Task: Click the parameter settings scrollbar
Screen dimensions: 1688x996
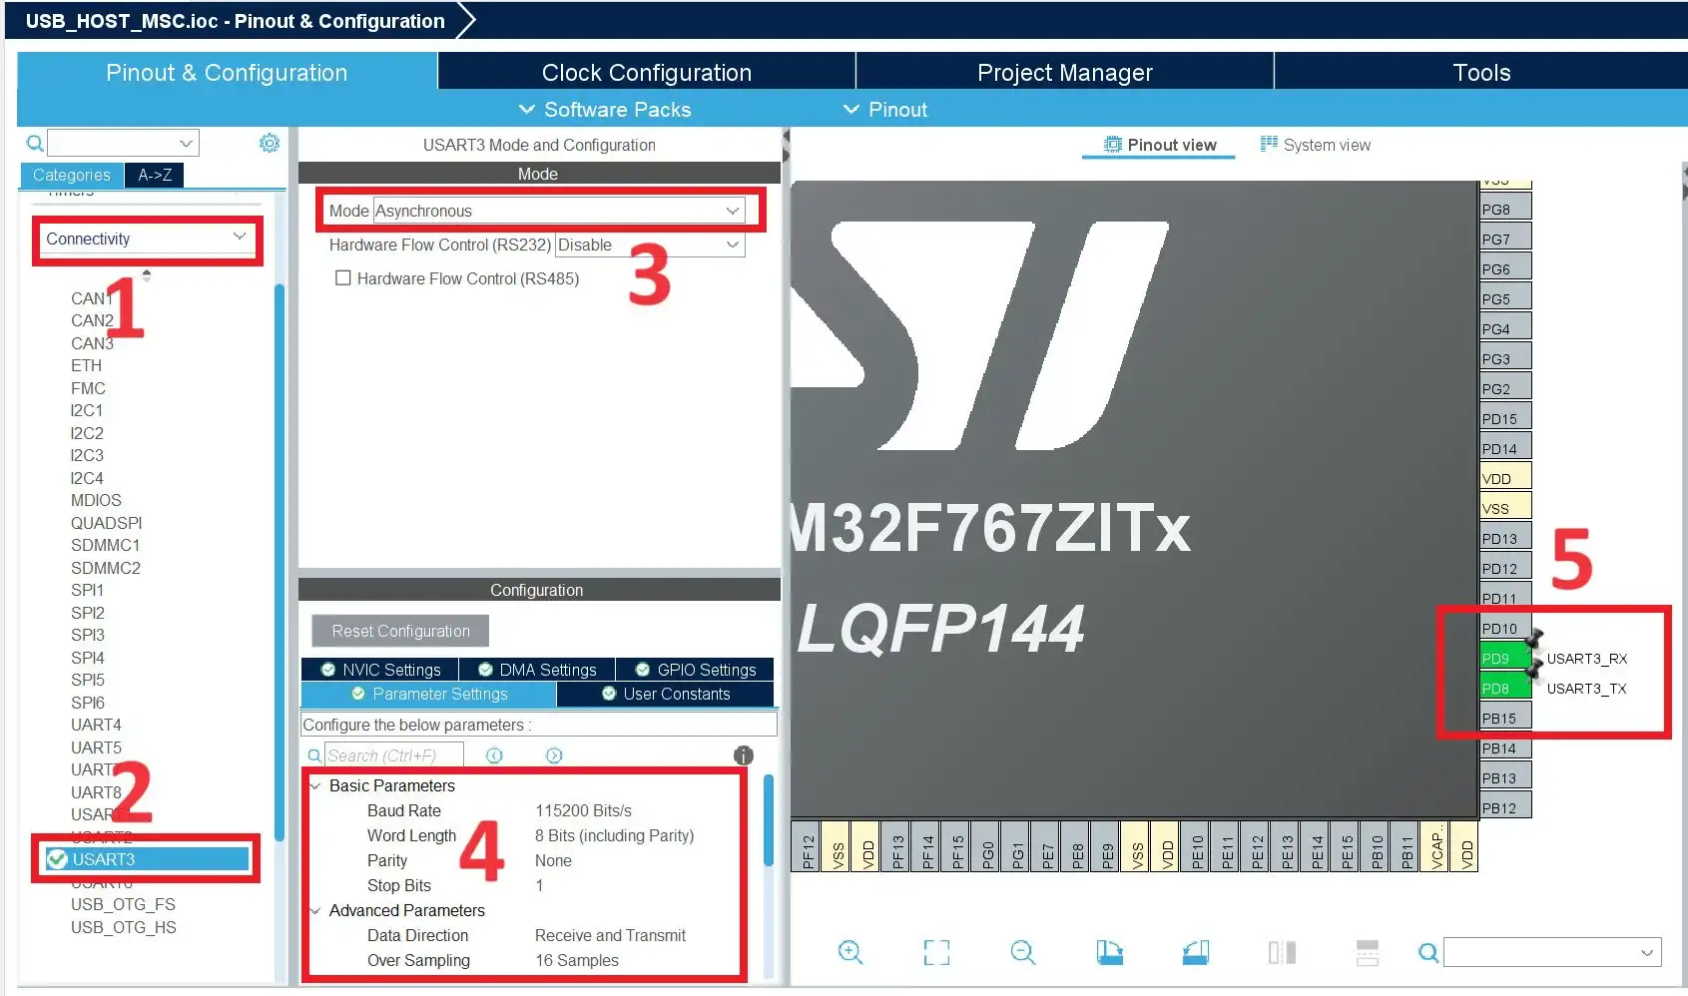Action: pos(769,820)
